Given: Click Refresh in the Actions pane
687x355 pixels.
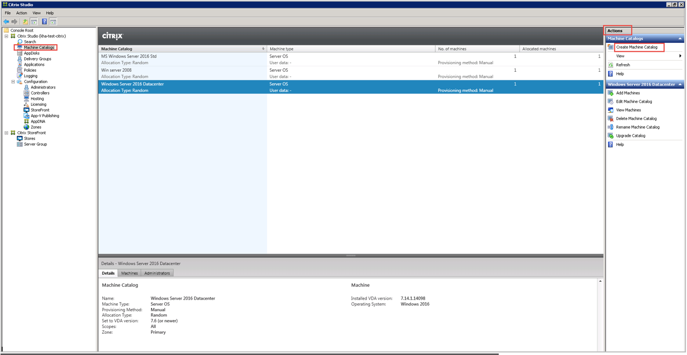Looking at the screenshot, I should point(622,65).
